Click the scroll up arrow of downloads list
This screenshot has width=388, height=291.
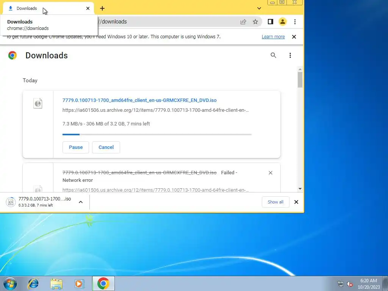click(300, 70)
